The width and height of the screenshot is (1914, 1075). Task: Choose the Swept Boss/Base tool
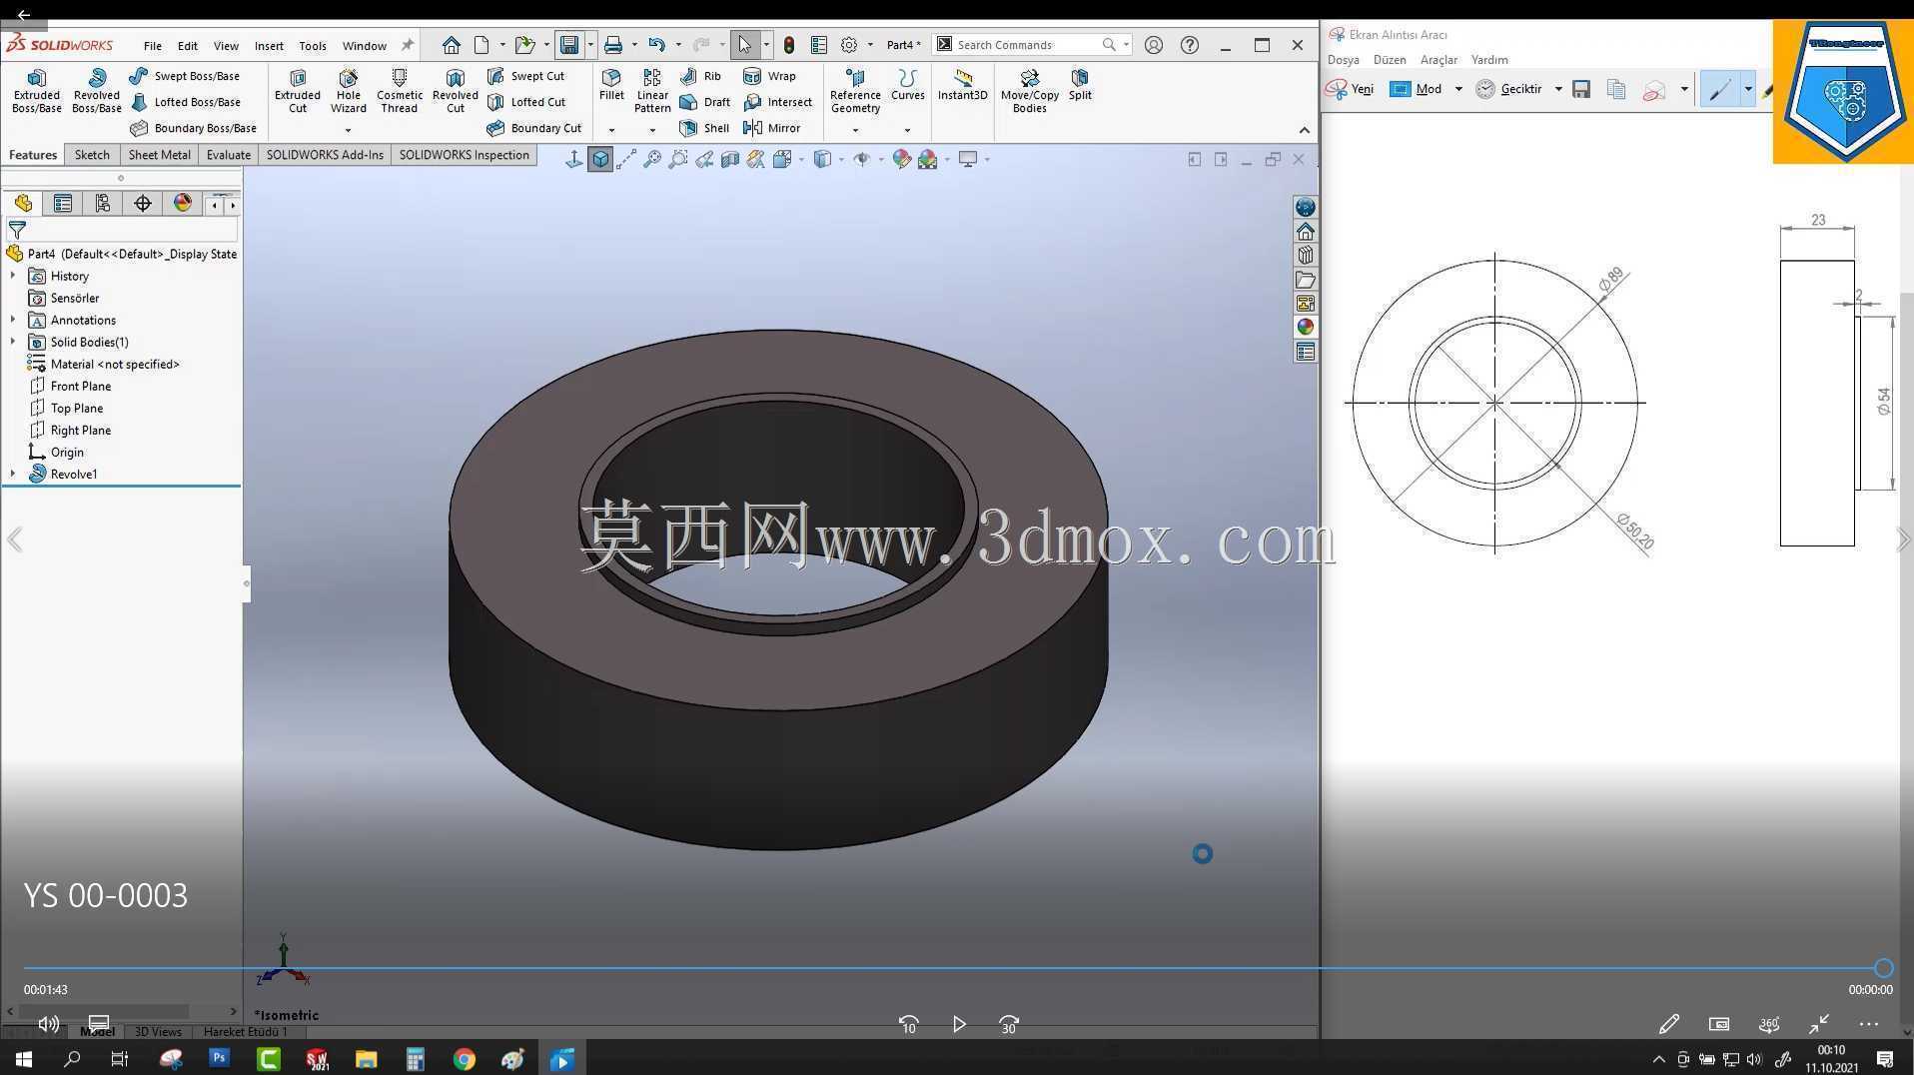pos(185,76)
